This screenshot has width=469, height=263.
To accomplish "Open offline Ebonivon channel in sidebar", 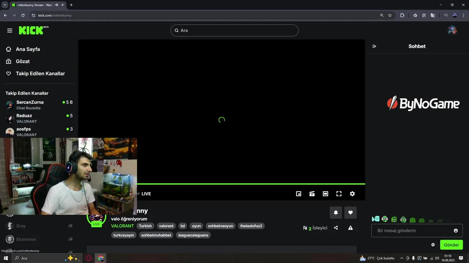I will [x=39, y=239].
